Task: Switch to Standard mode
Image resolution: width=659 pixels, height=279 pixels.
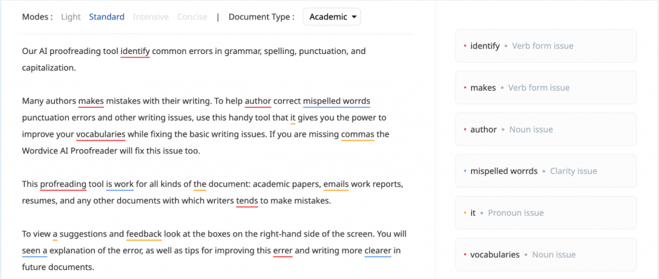Action: click(x=107, y=17)
